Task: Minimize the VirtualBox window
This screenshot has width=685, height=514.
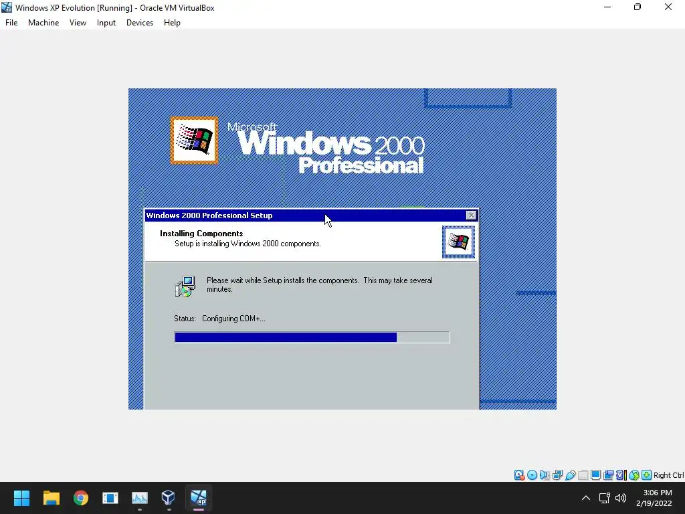Action: point(607,7)
